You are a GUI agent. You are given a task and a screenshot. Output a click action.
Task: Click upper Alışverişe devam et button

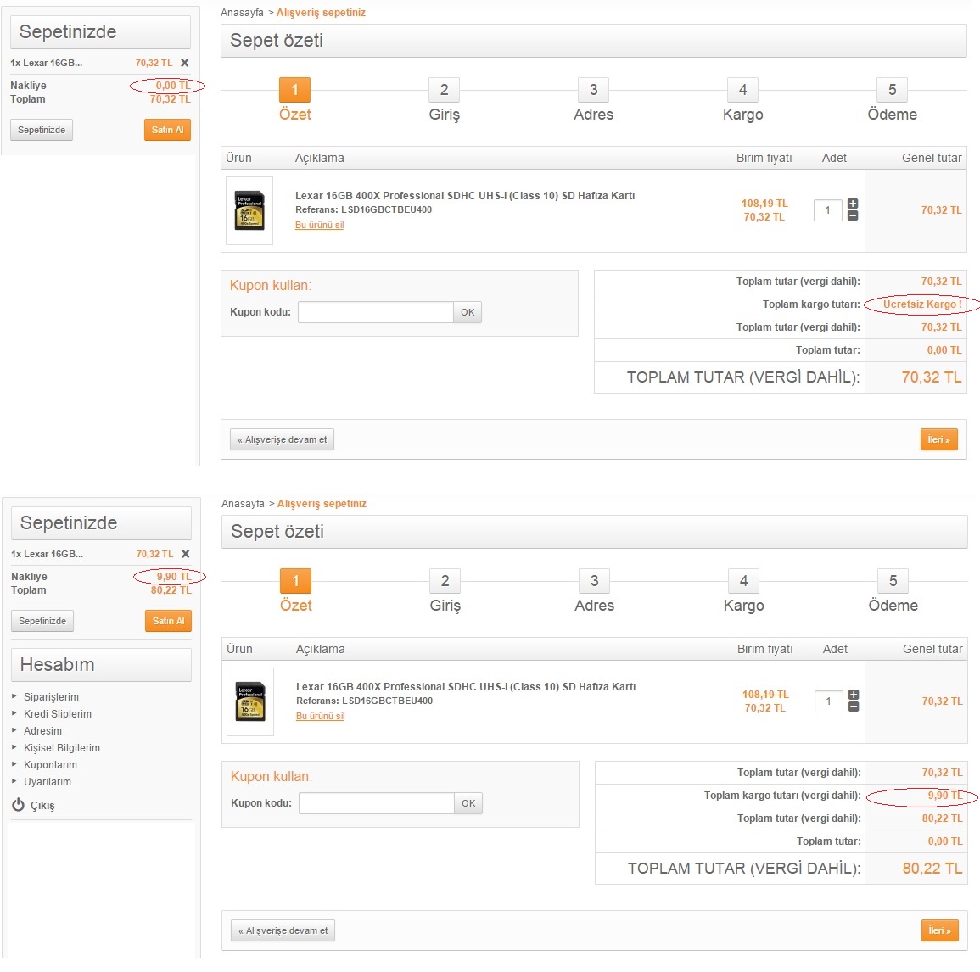tap(282, 439)
